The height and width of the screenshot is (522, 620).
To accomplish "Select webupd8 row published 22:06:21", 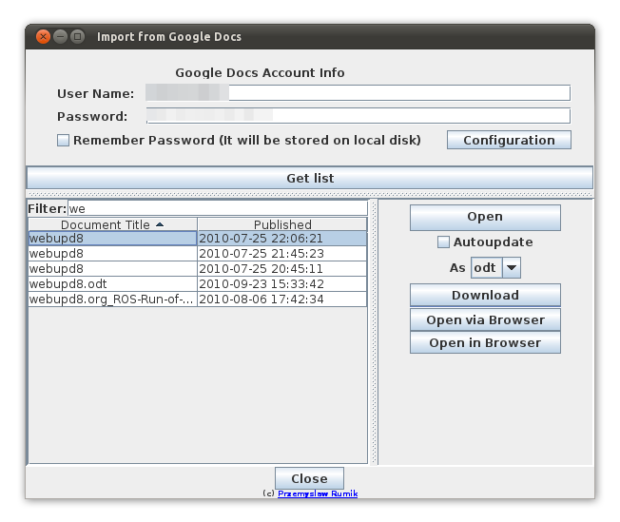I will (198, 239).
